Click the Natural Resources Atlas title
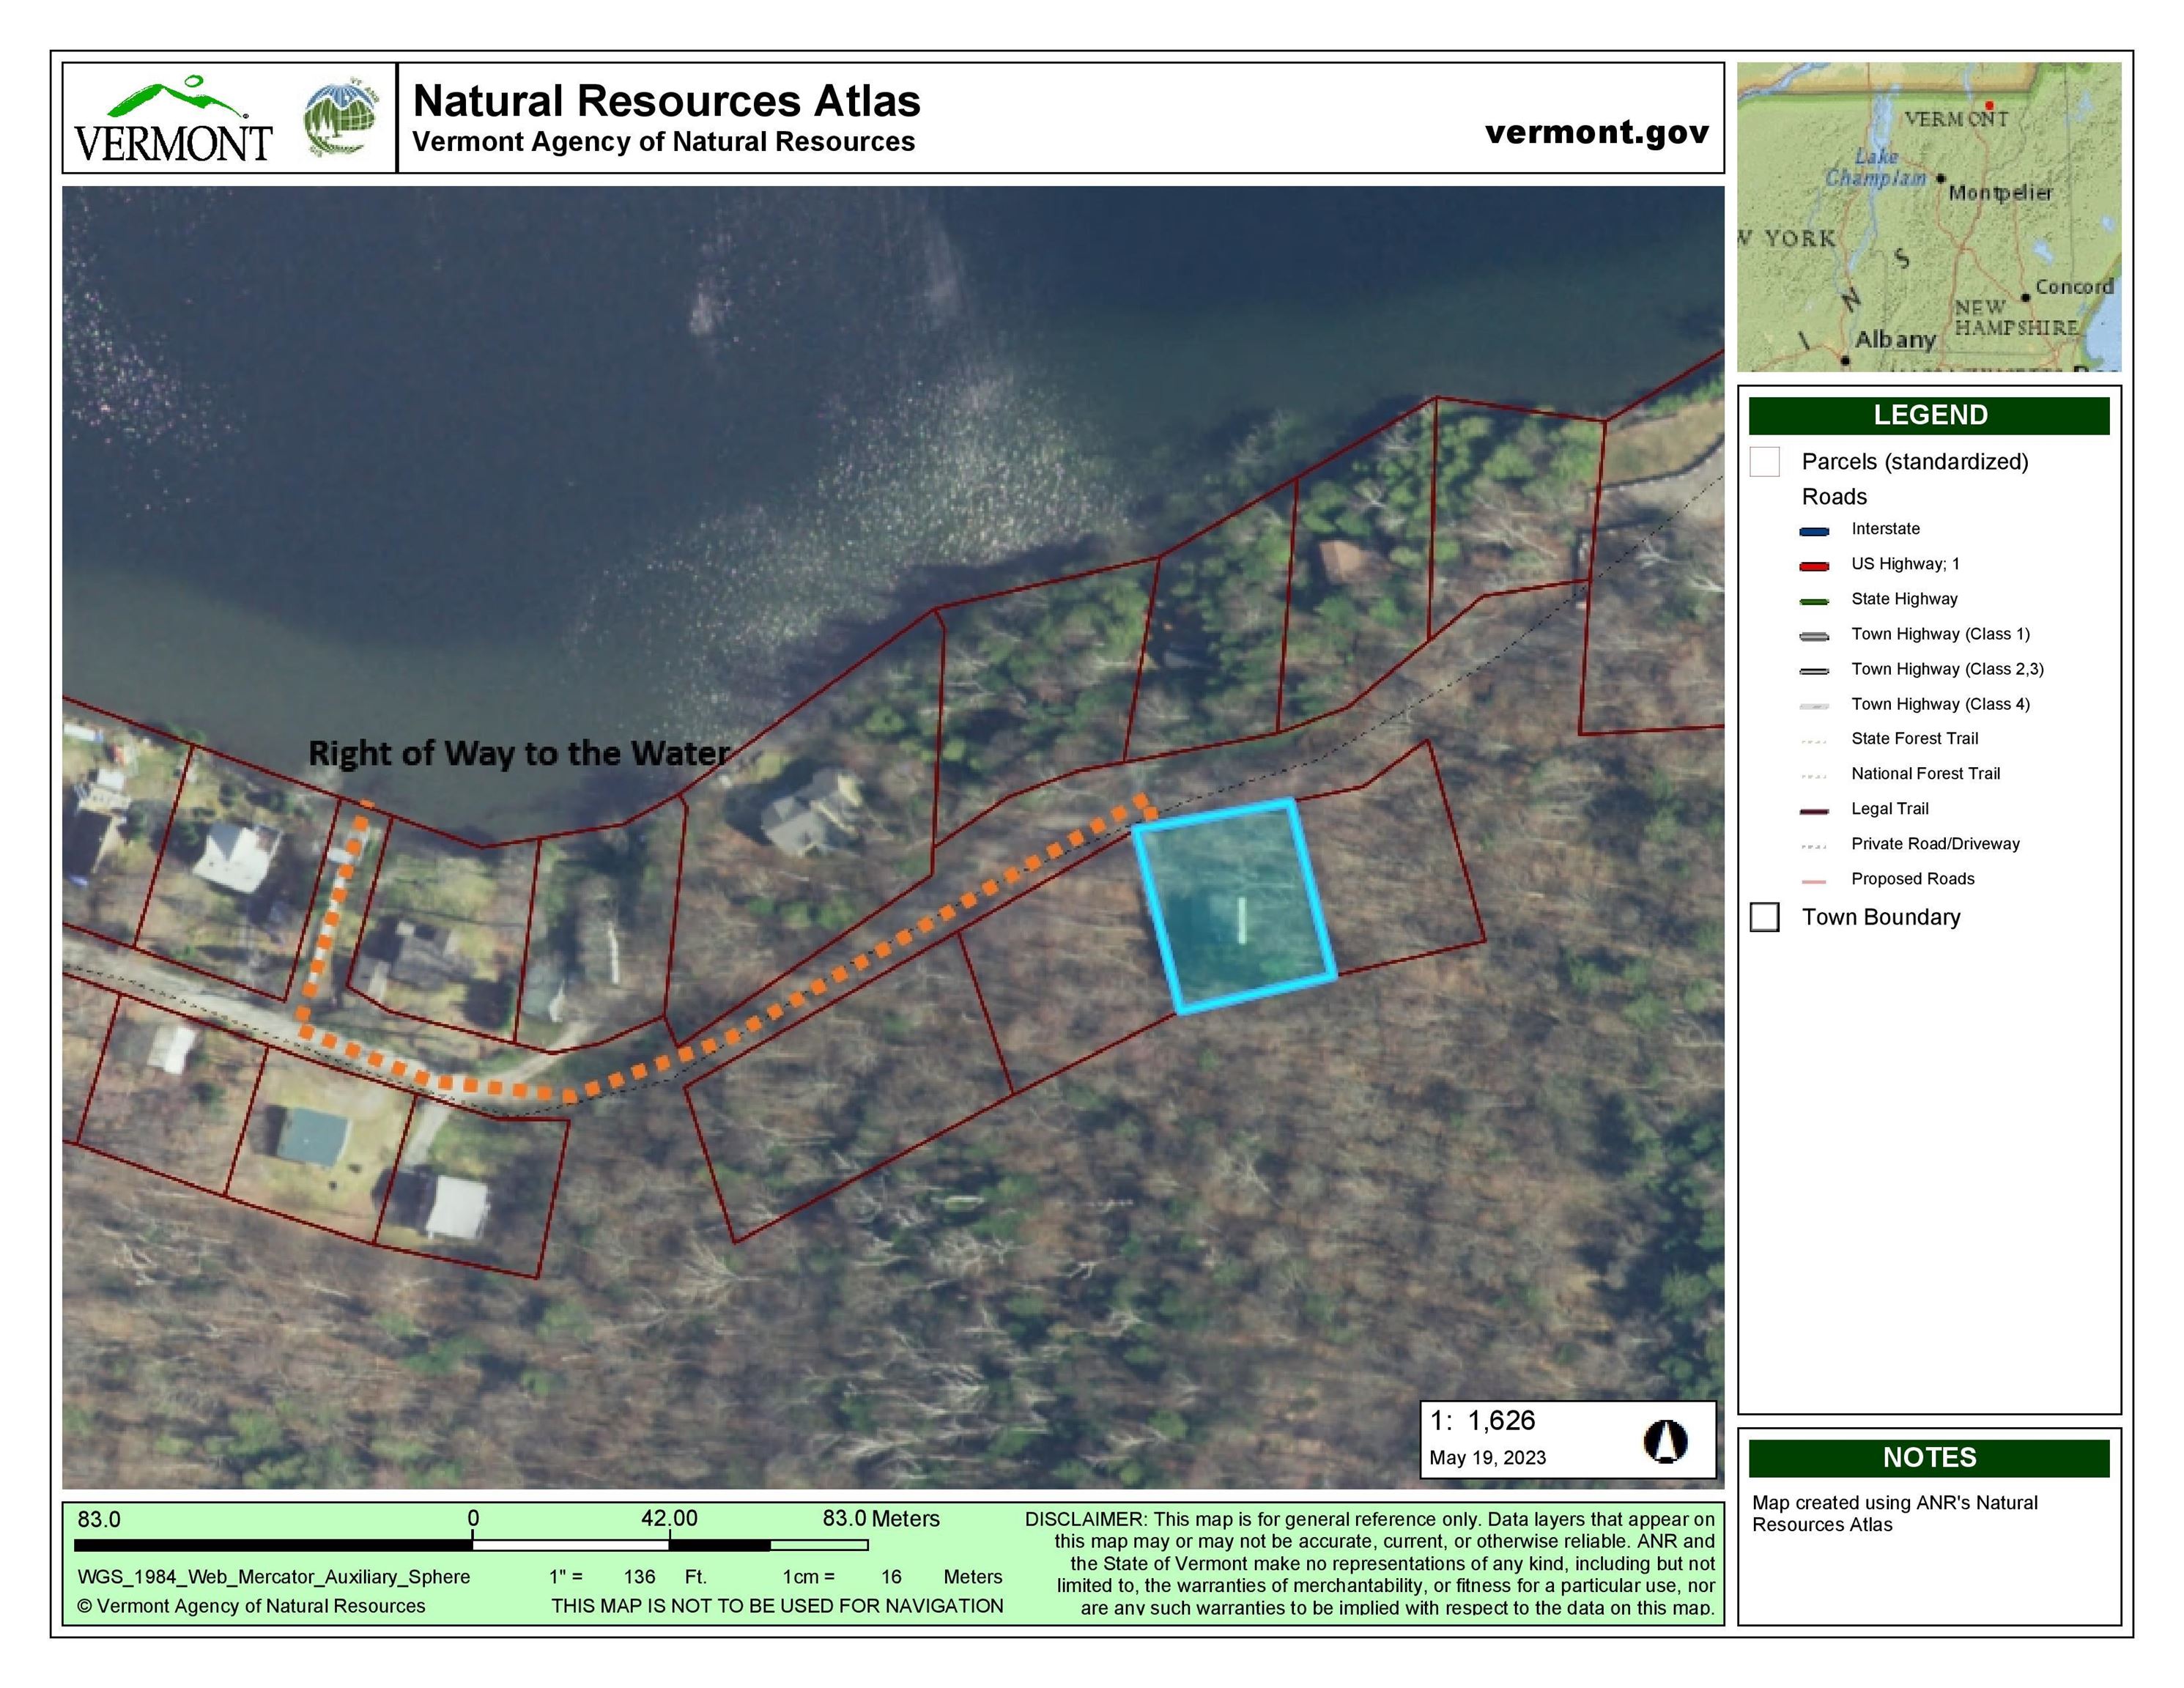 point(666,101)
